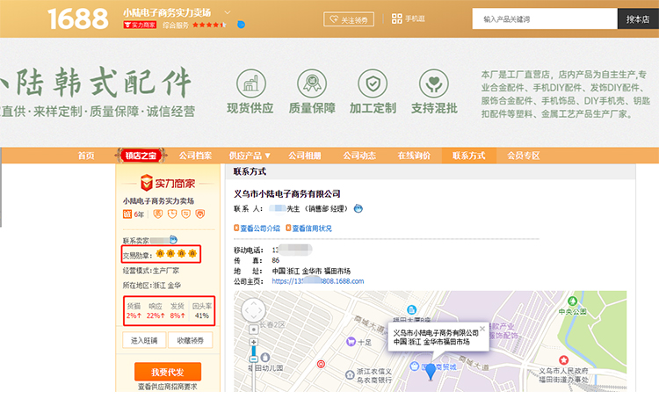Click the 经营模式:生产厂家 text

coord(151,271)
